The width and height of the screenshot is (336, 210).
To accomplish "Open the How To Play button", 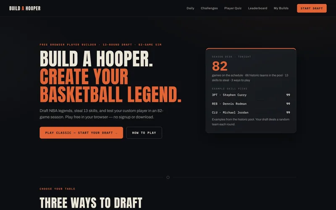I will pos(144,133).
